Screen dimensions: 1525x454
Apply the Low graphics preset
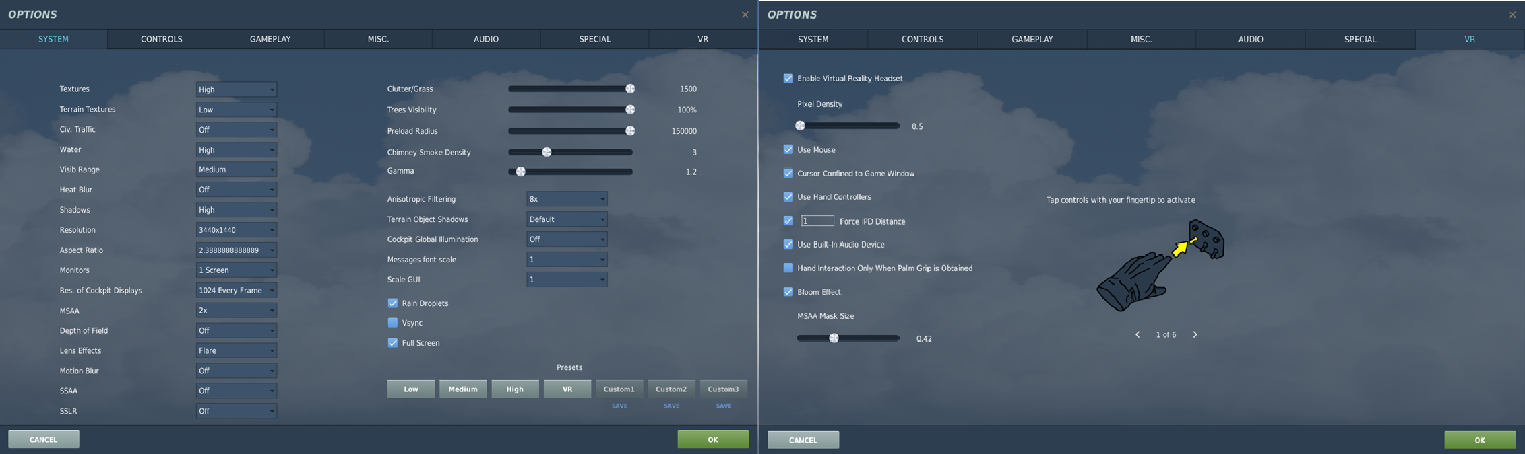[411, 389]
